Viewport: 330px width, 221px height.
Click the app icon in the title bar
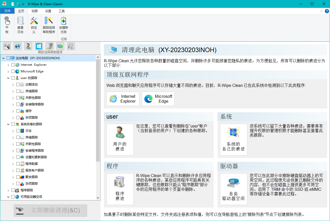4,4
